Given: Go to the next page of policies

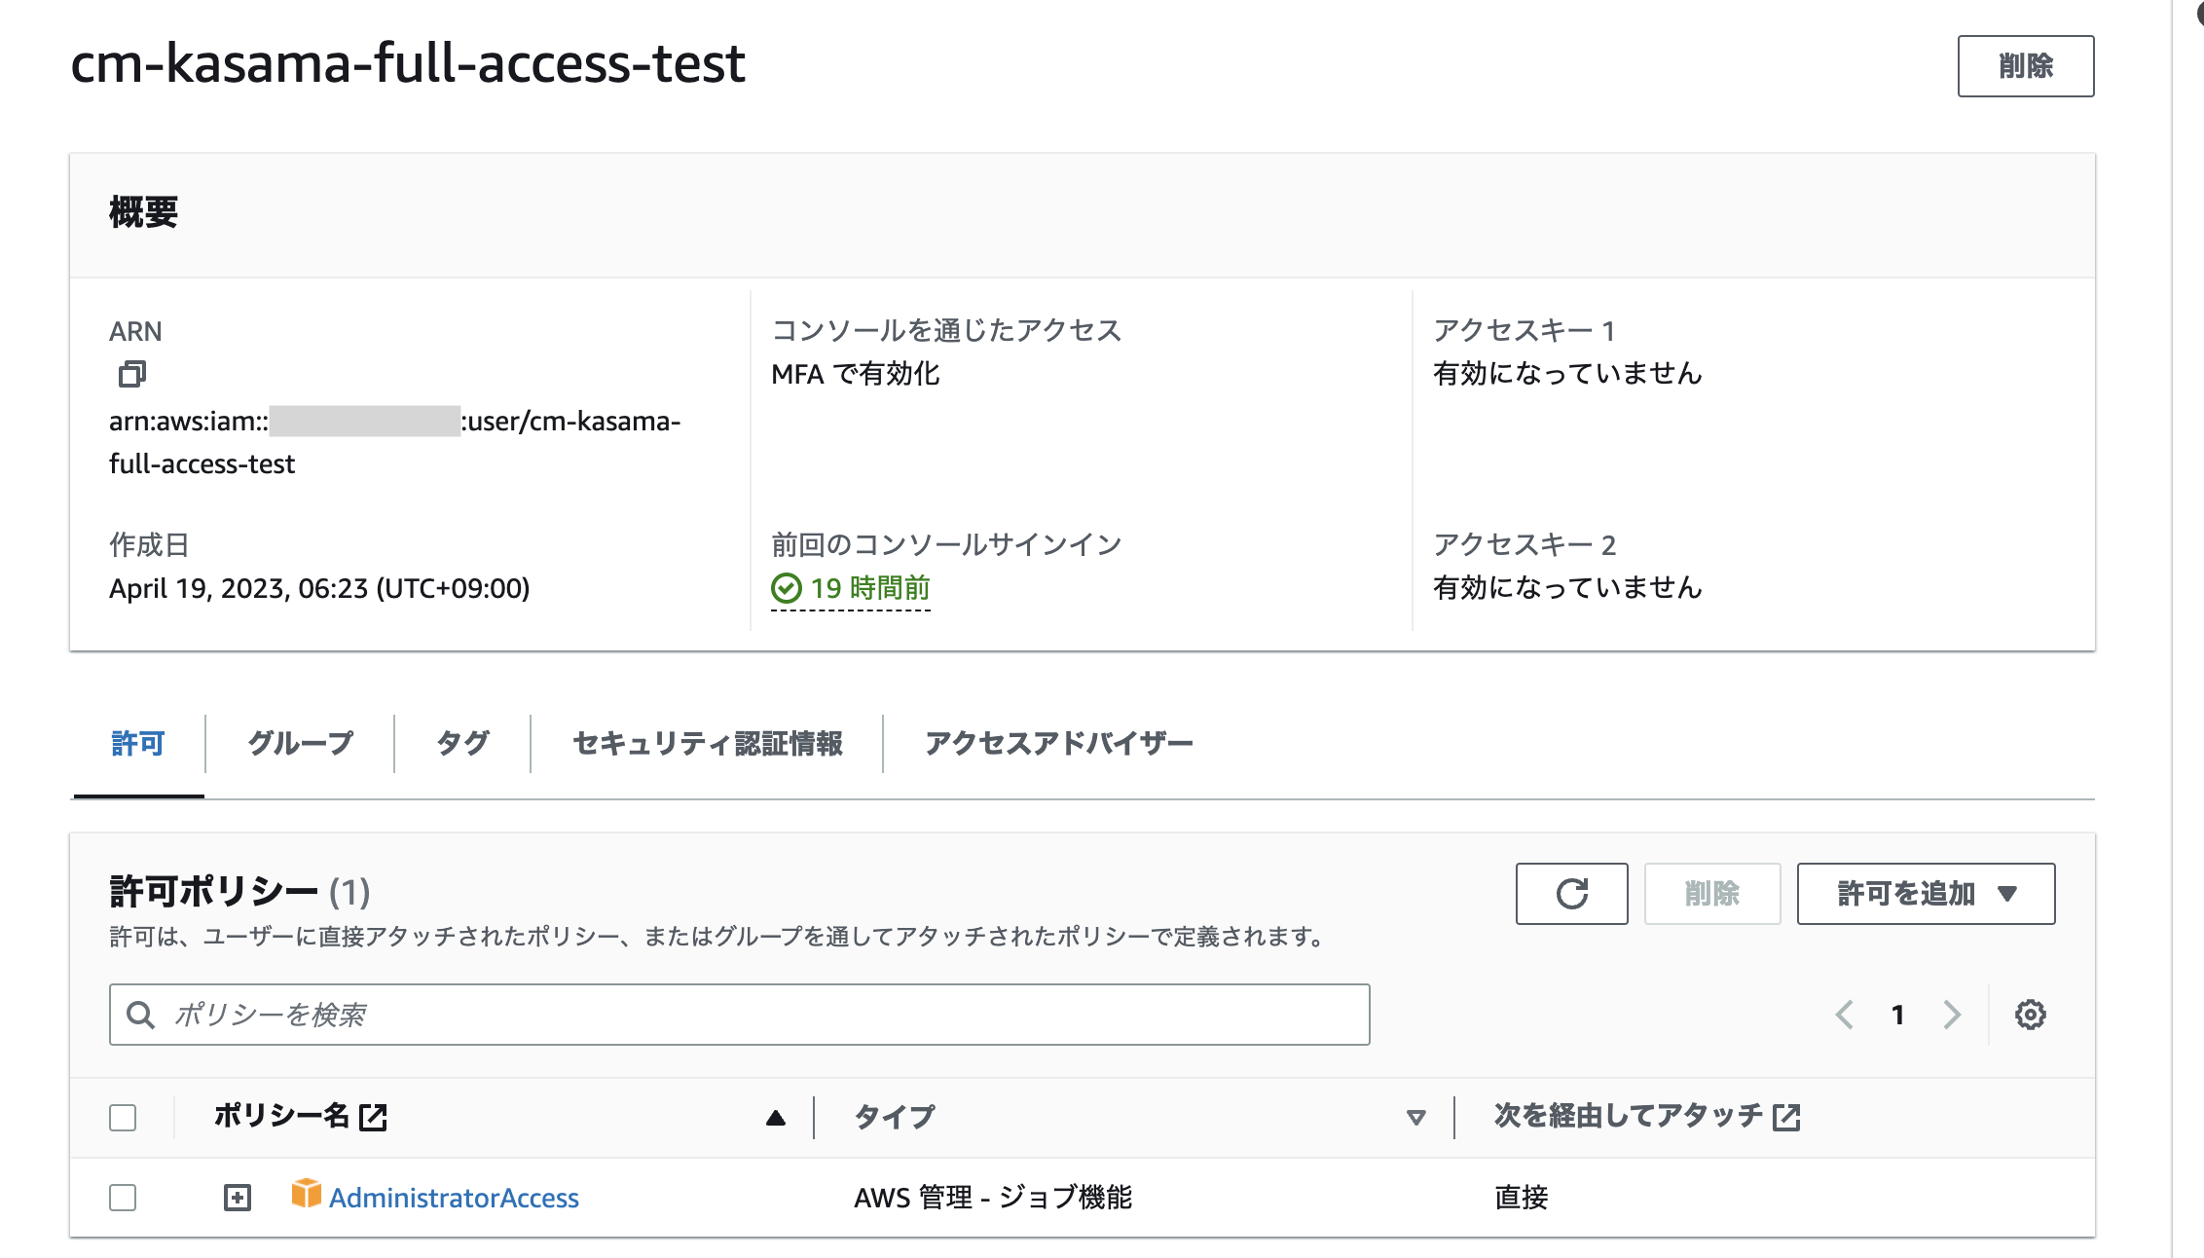Looking at the screenshot, I should (x=1952, y=1015).
